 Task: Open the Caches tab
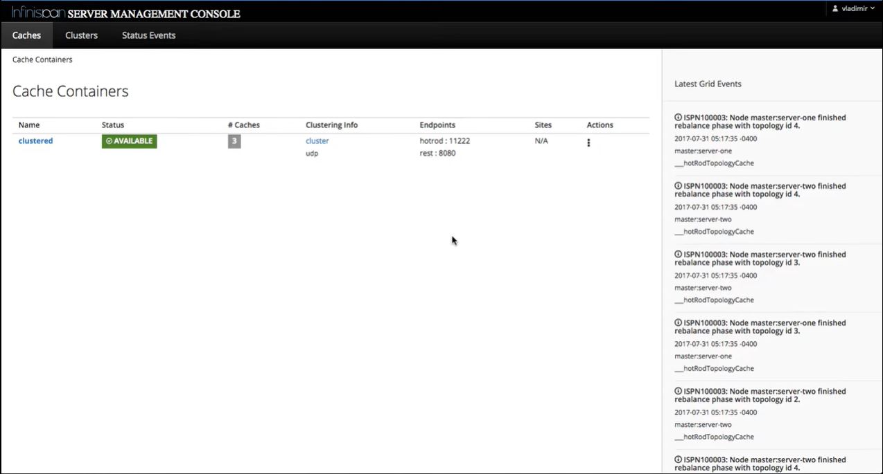26,35
